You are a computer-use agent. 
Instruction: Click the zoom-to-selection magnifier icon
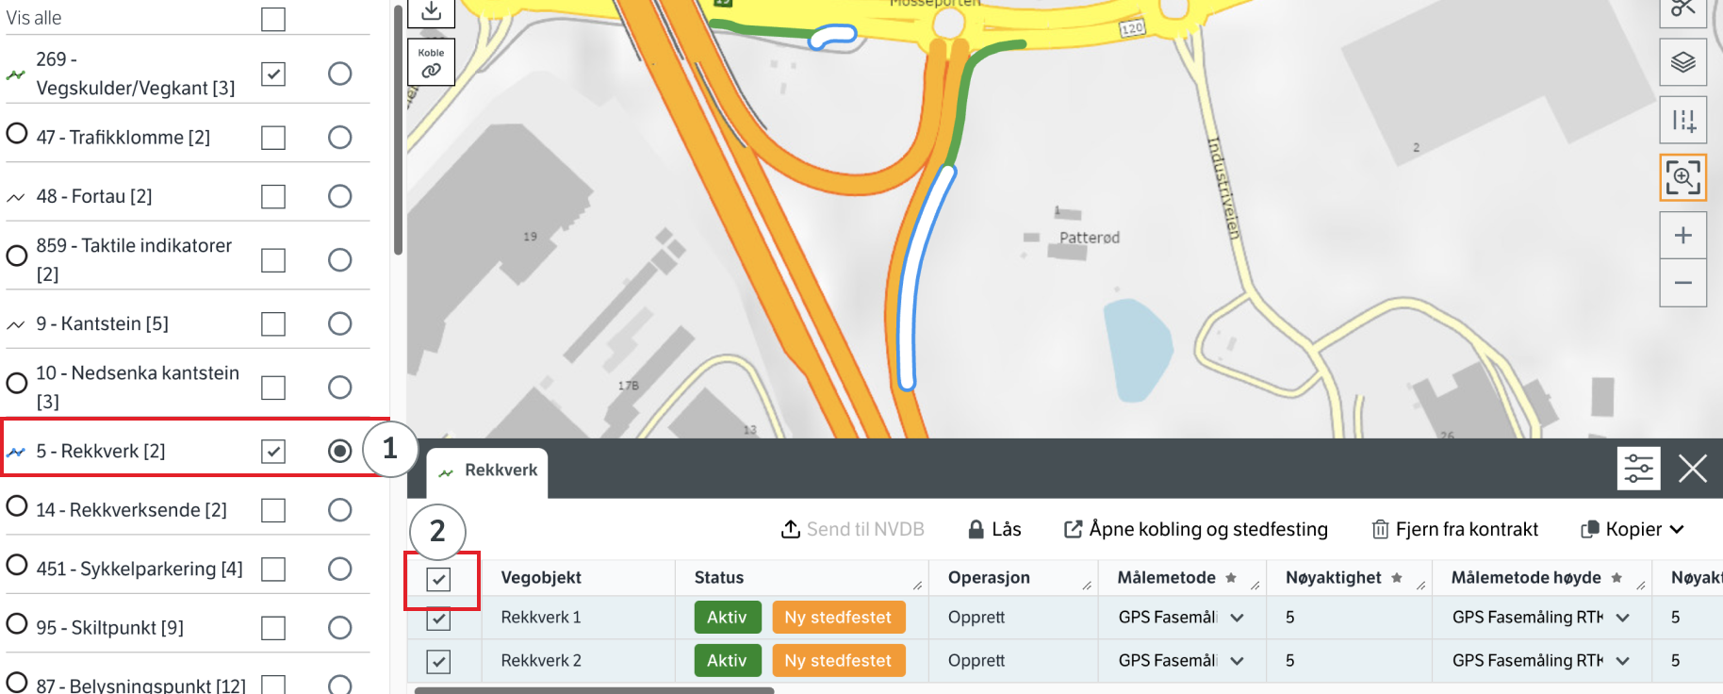1682,177
